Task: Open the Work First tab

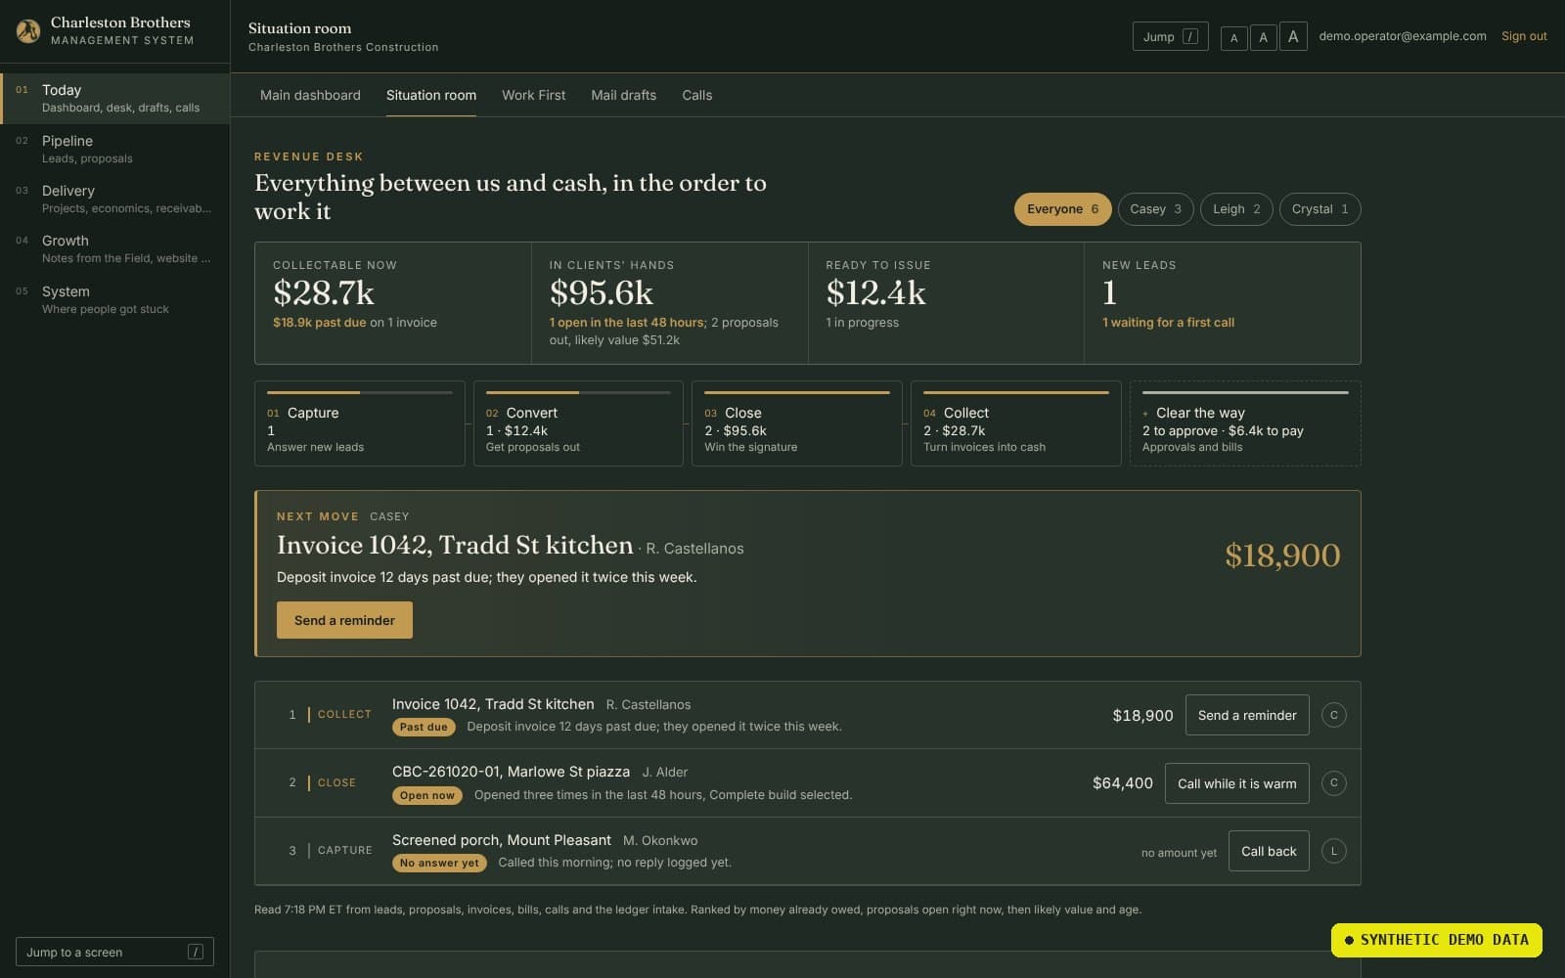Action: [x=533, y=95]
